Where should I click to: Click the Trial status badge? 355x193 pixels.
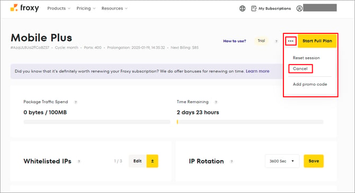[261, 41]
